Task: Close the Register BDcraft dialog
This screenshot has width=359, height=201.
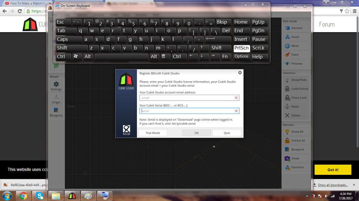Action: 240,73
